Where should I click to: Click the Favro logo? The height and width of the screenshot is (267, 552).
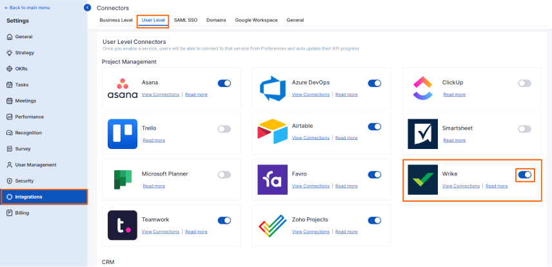pyautogui.click(x=273, y=180)
